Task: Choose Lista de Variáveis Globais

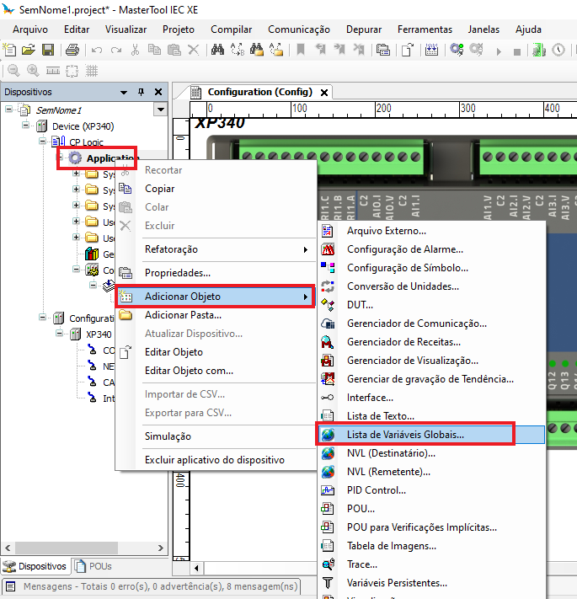Action: [x=405, y=435]
